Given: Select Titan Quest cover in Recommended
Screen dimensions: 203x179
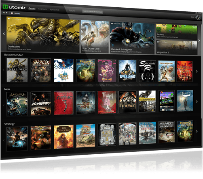Looking at the screenshot, I should click(167, 71).
